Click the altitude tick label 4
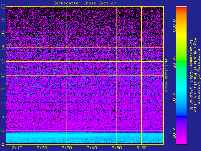Screen dimensions: 201x151 pos(3,117)
